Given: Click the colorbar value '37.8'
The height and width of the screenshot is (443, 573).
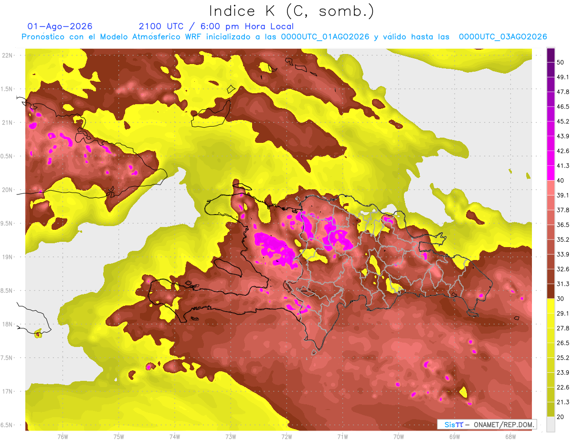Looking at the screenshot, I should (x=562, y=210).
